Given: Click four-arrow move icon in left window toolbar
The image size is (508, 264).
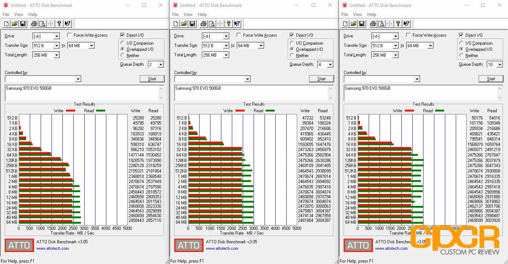Looking at the screenshot, I should (x=51, y=24).
